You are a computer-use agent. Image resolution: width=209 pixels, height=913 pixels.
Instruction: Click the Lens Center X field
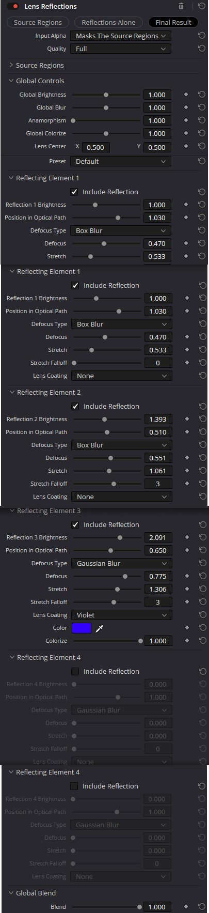pyautogui.click(x=95, y=147)
